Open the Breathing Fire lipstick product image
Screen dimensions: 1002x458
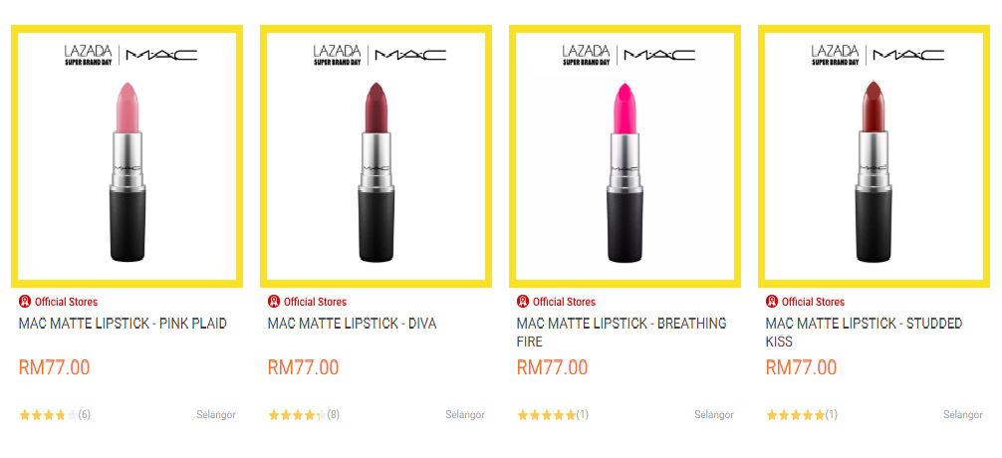625,156
